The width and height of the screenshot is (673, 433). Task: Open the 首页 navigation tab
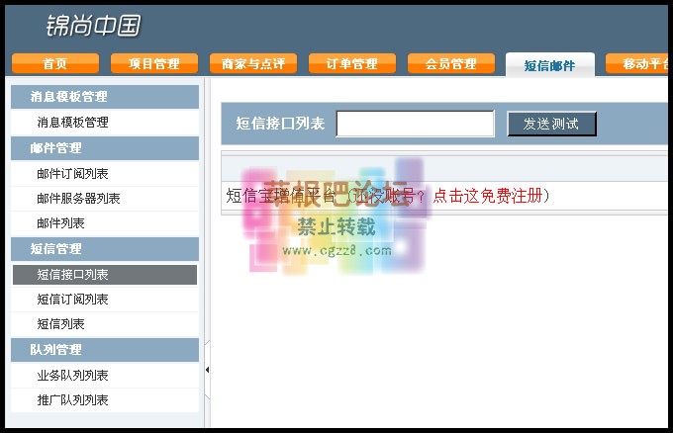click(x=55, y=64)
